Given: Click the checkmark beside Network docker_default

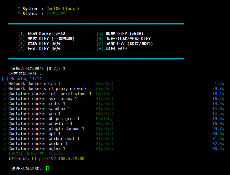Looking at the screenshot, I should point(5,84).
